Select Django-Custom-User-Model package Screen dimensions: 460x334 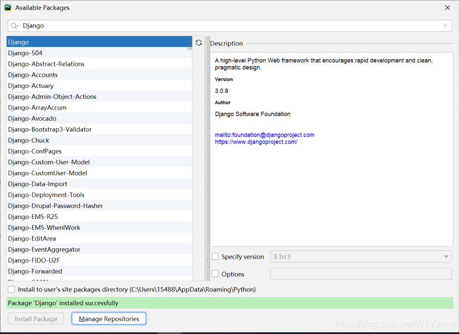click(x=99, y=162)
